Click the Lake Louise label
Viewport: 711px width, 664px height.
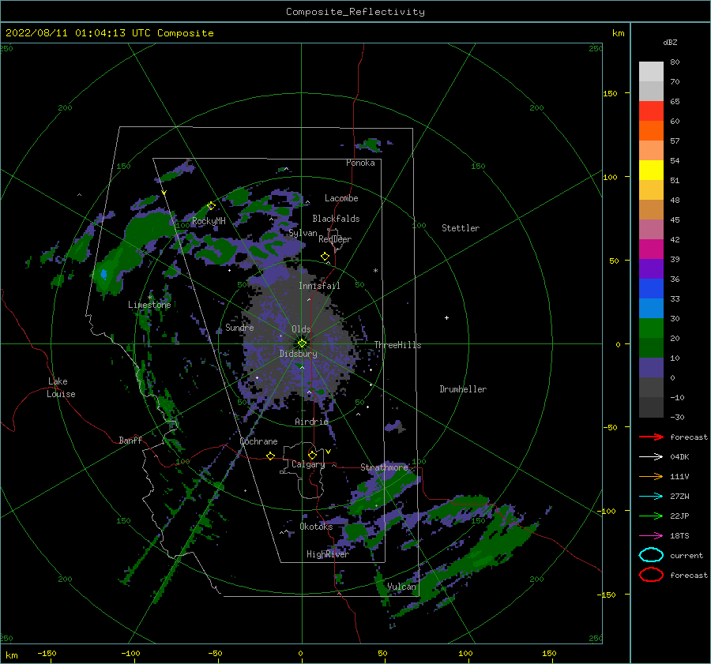[61, 388]
